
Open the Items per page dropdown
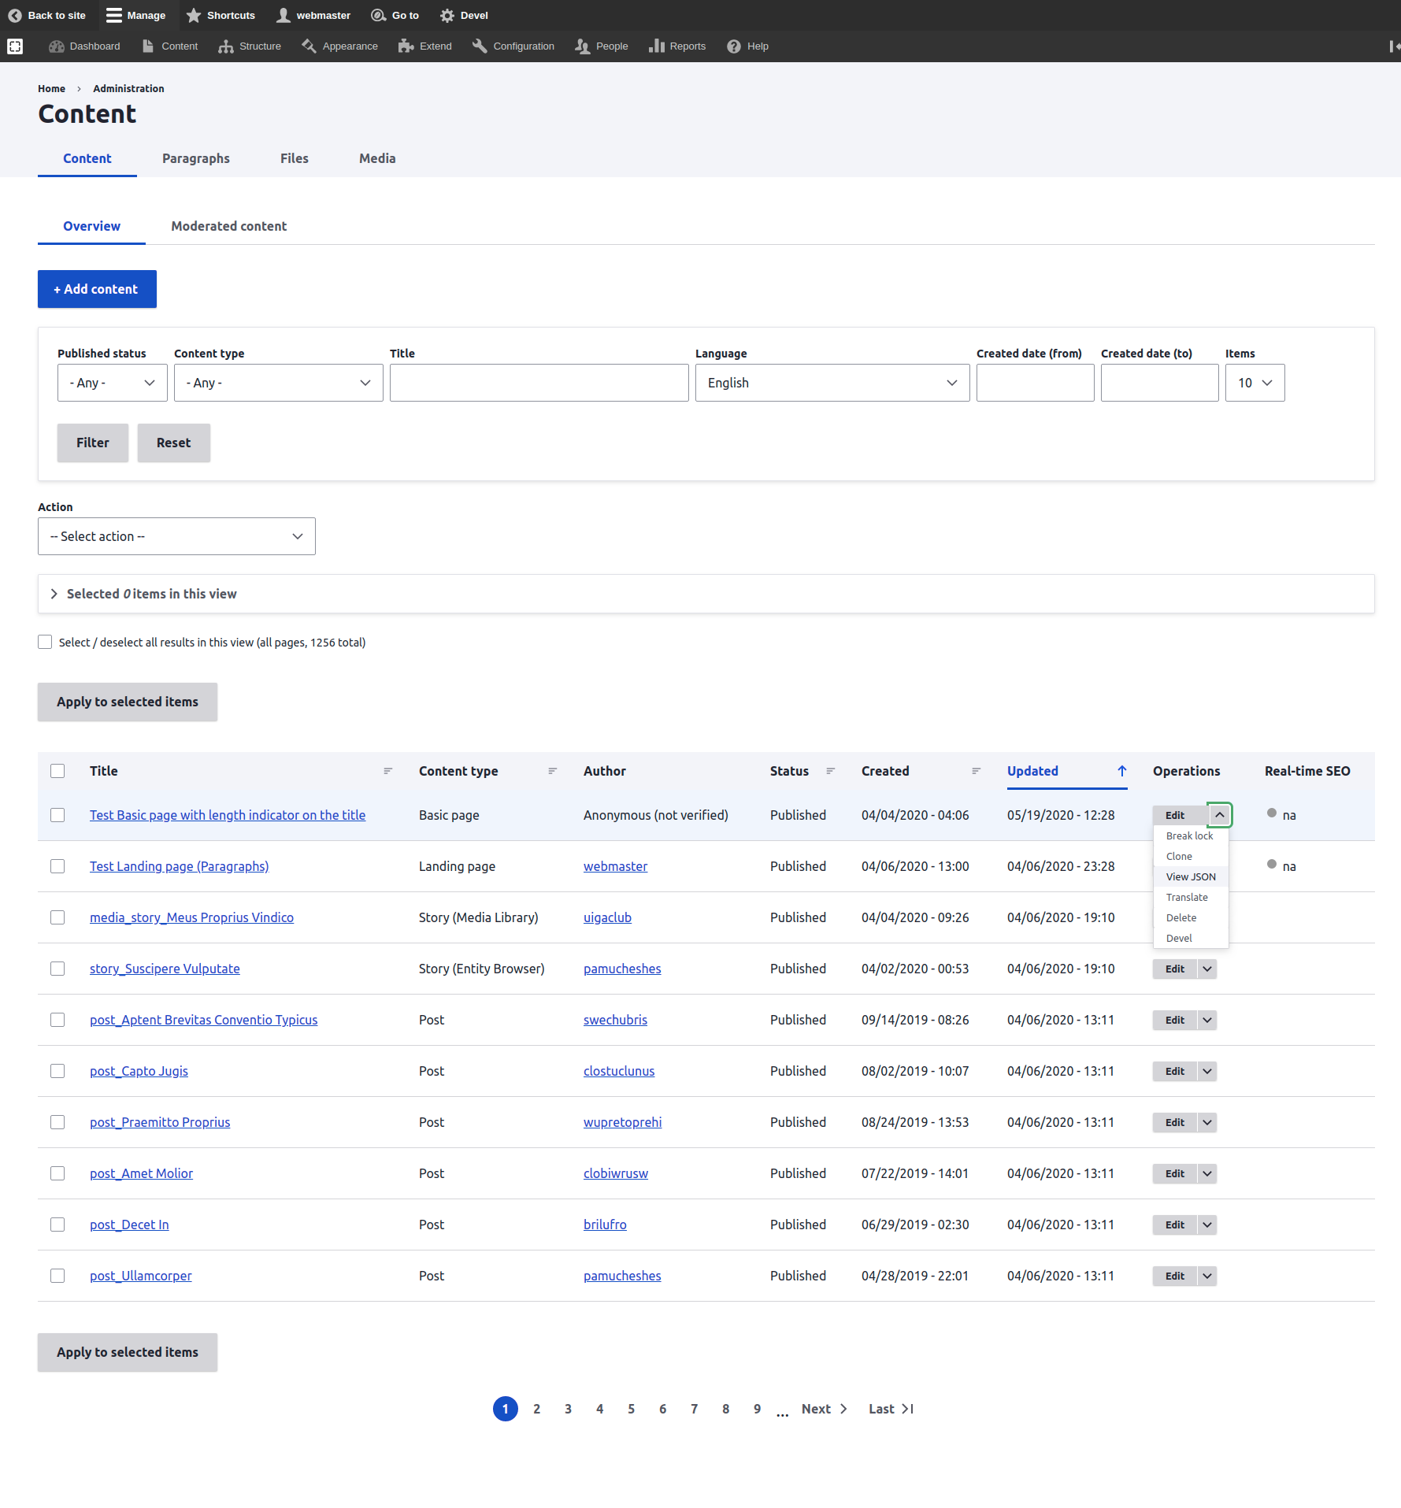(1255, 383)
